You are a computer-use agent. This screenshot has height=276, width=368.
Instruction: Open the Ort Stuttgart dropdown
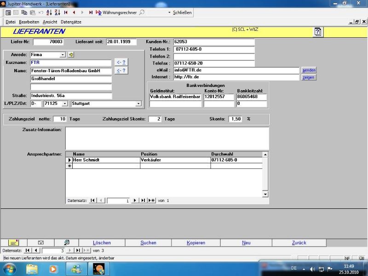[139, 104]
